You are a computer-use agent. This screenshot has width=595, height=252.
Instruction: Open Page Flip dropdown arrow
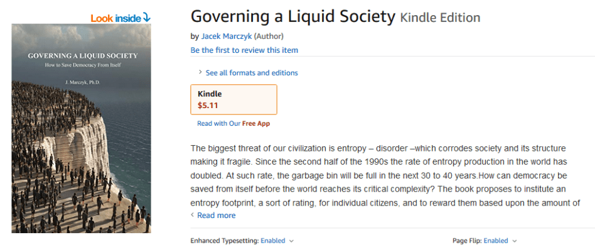[515, 241]
